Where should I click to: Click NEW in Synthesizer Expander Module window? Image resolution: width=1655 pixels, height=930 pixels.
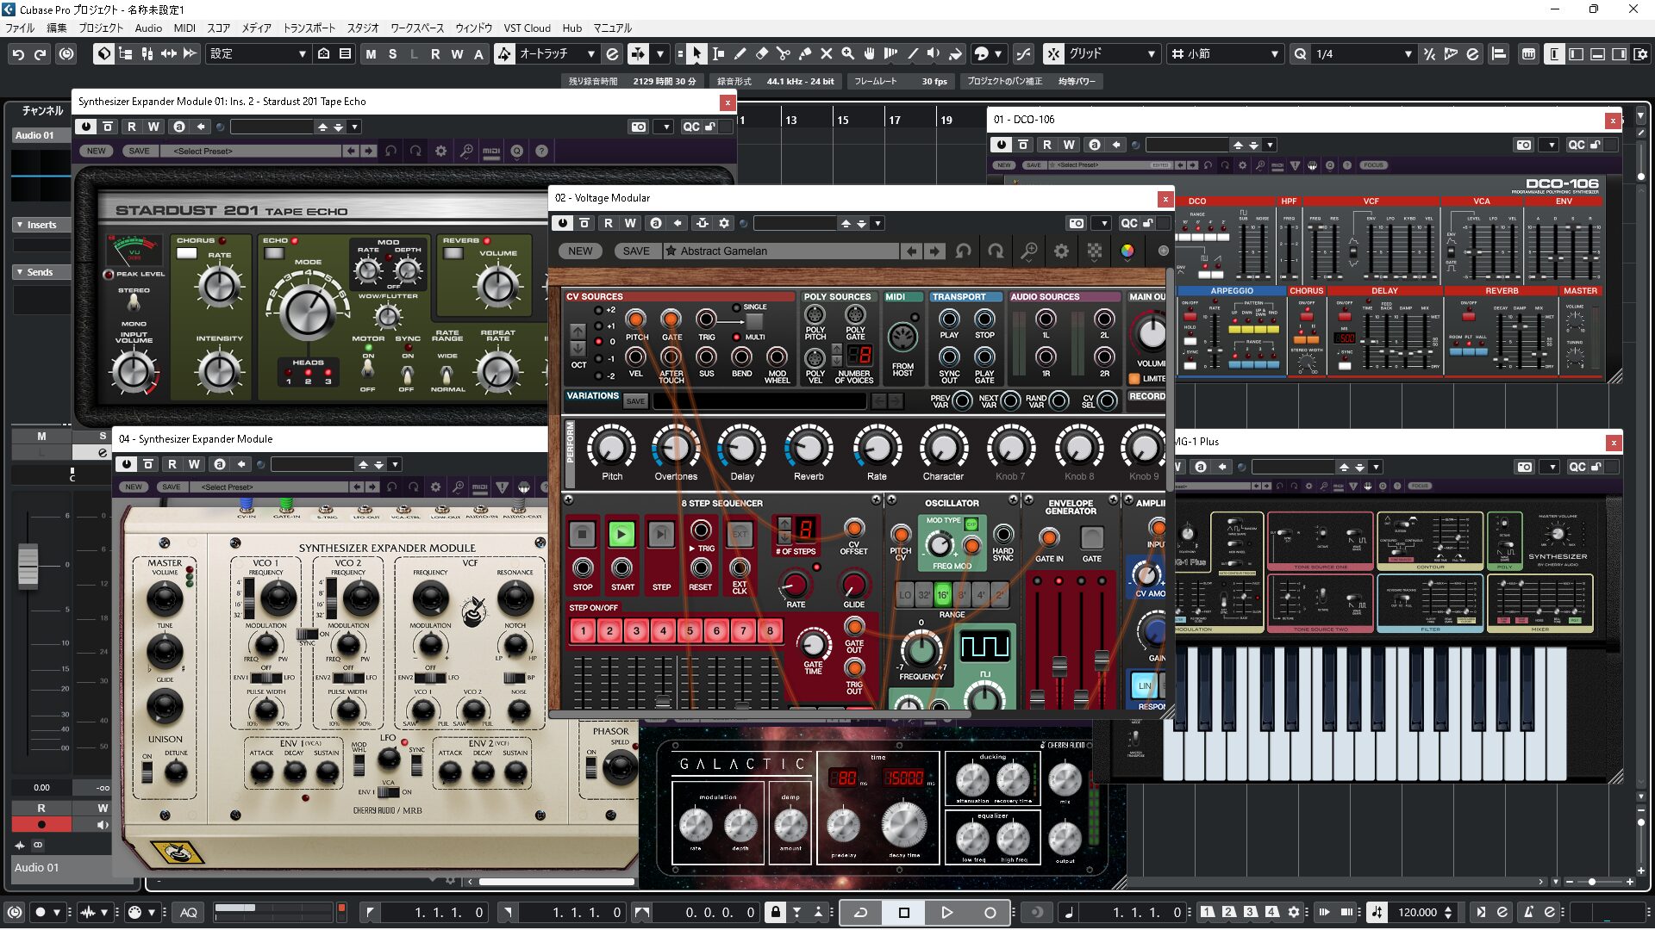[134, 487]
